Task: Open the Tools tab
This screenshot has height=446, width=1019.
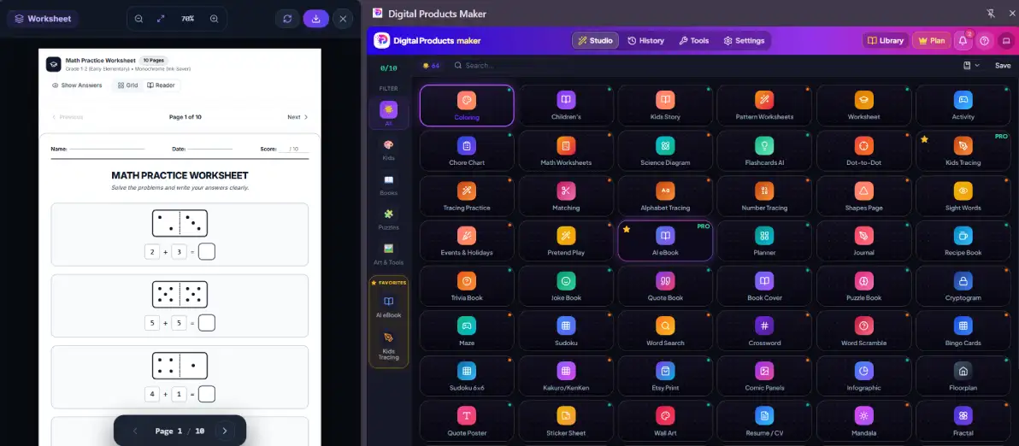Action: coord(694,40)
